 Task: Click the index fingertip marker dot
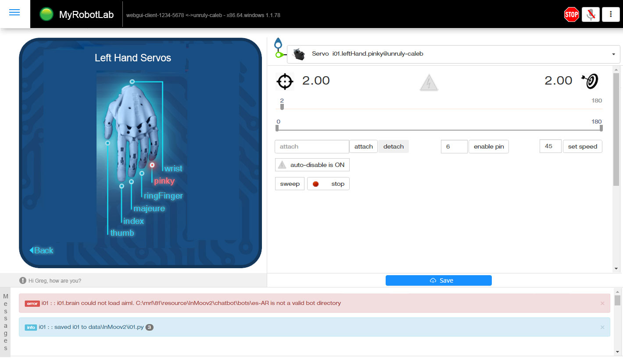122,186
